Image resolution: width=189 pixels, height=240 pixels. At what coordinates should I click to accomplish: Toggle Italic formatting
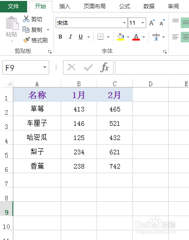[x=70, y=37]
